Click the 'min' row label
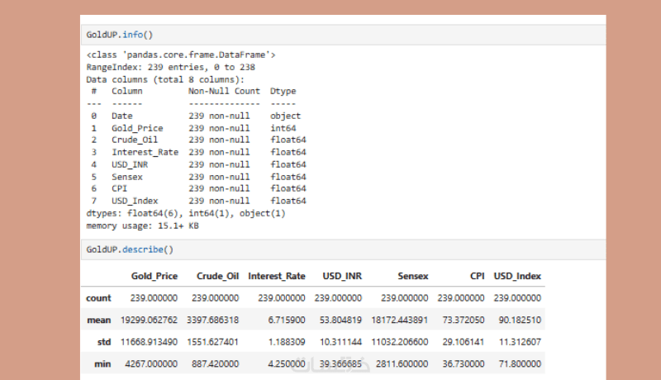 tap(102, 364)
